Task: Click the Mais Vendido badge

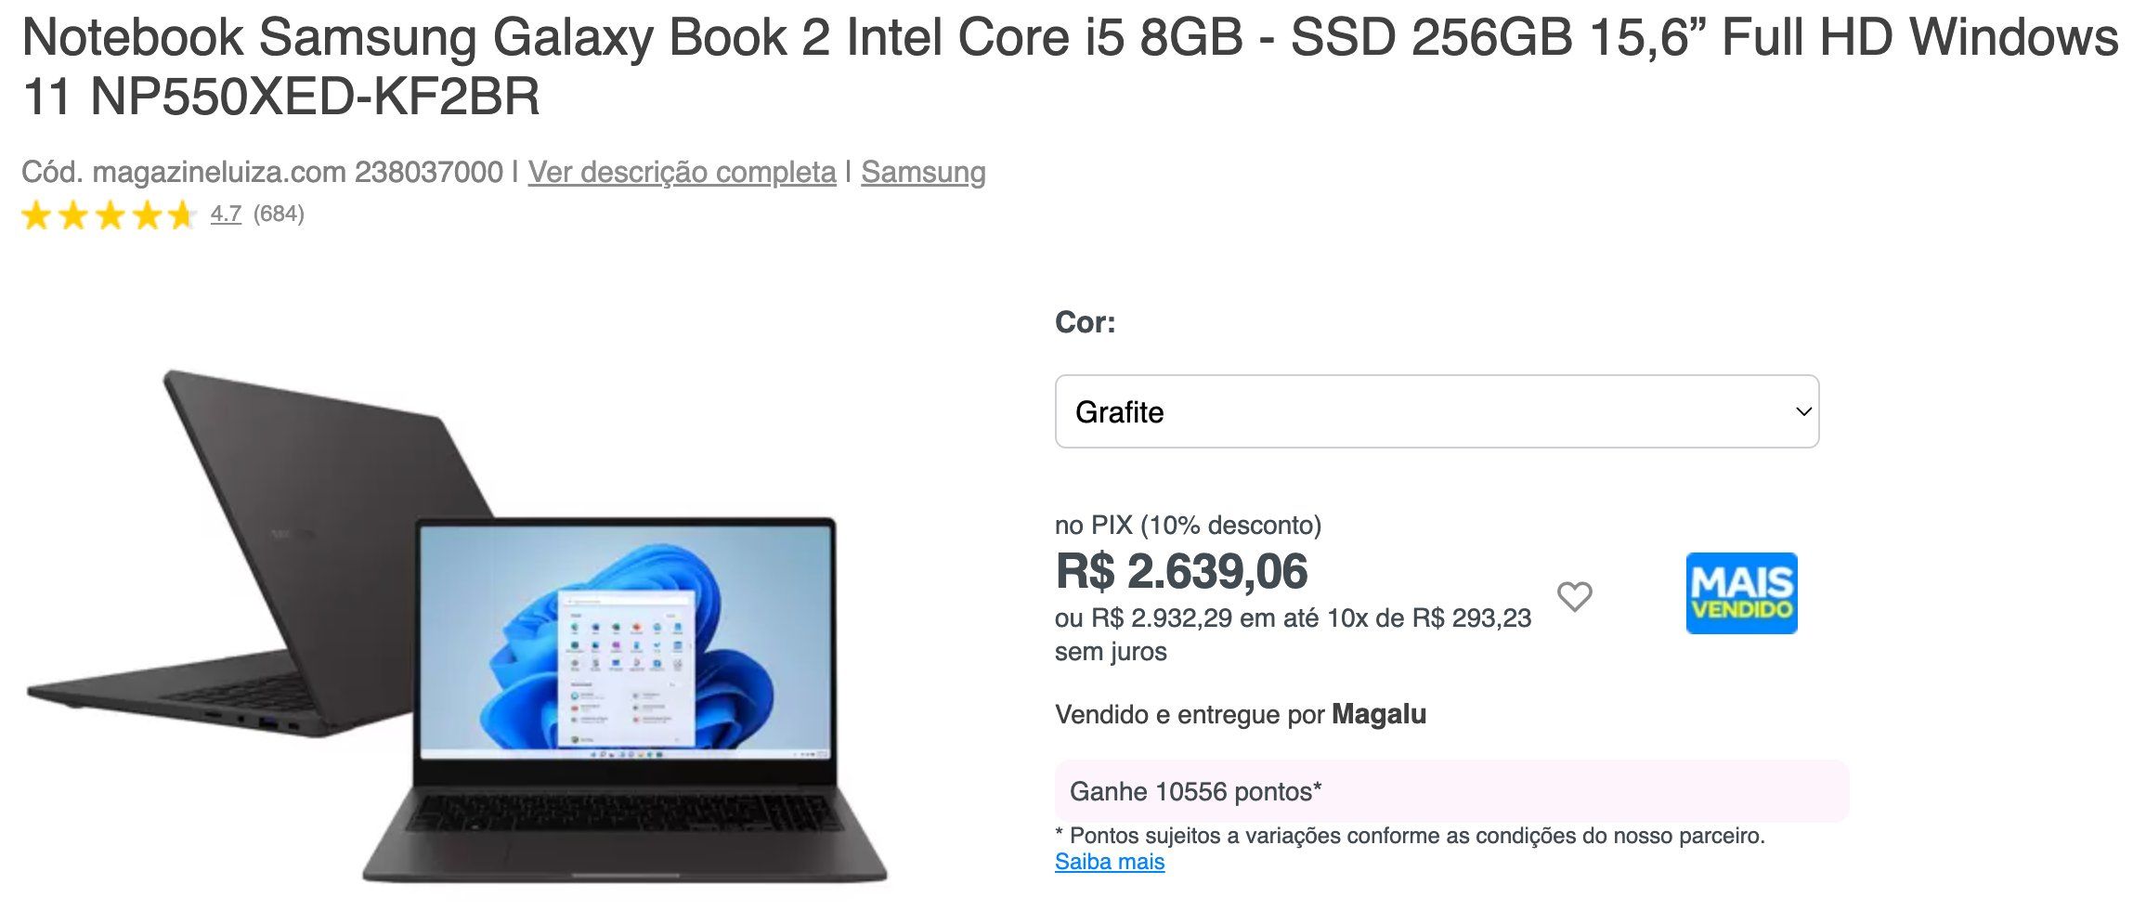Action: click(x=1741, y=593)
